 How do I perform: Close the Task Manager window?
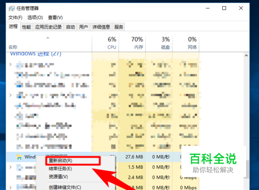coord(241,8)
